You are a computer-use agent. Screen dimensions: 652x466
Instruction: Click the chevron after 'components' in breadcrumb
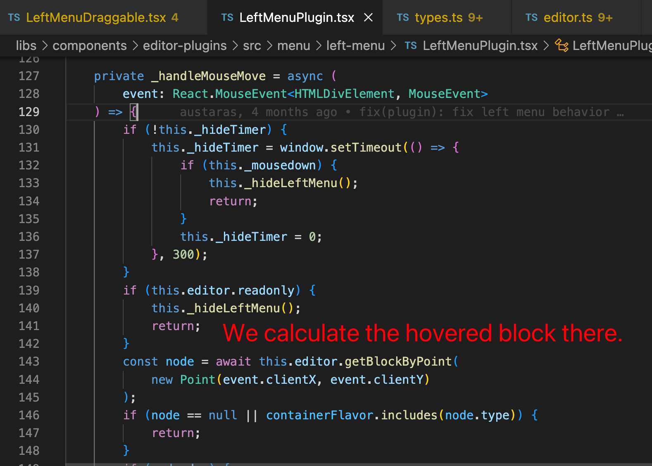point(135,45)
